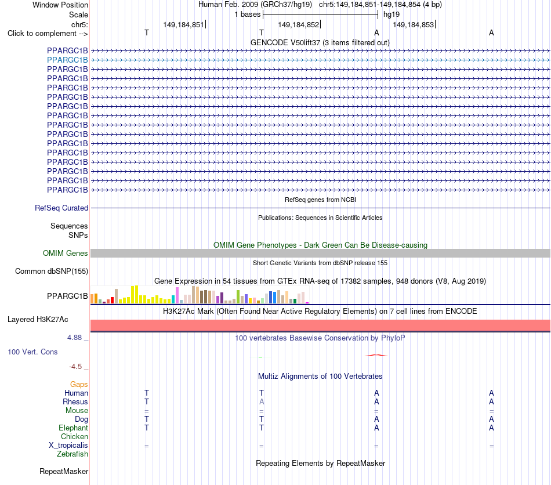Image resolution: width=551 pixels, height=485 pixels.
Task: Click the Gaps label in Multiz track
Action: click(x=79, y=385)
